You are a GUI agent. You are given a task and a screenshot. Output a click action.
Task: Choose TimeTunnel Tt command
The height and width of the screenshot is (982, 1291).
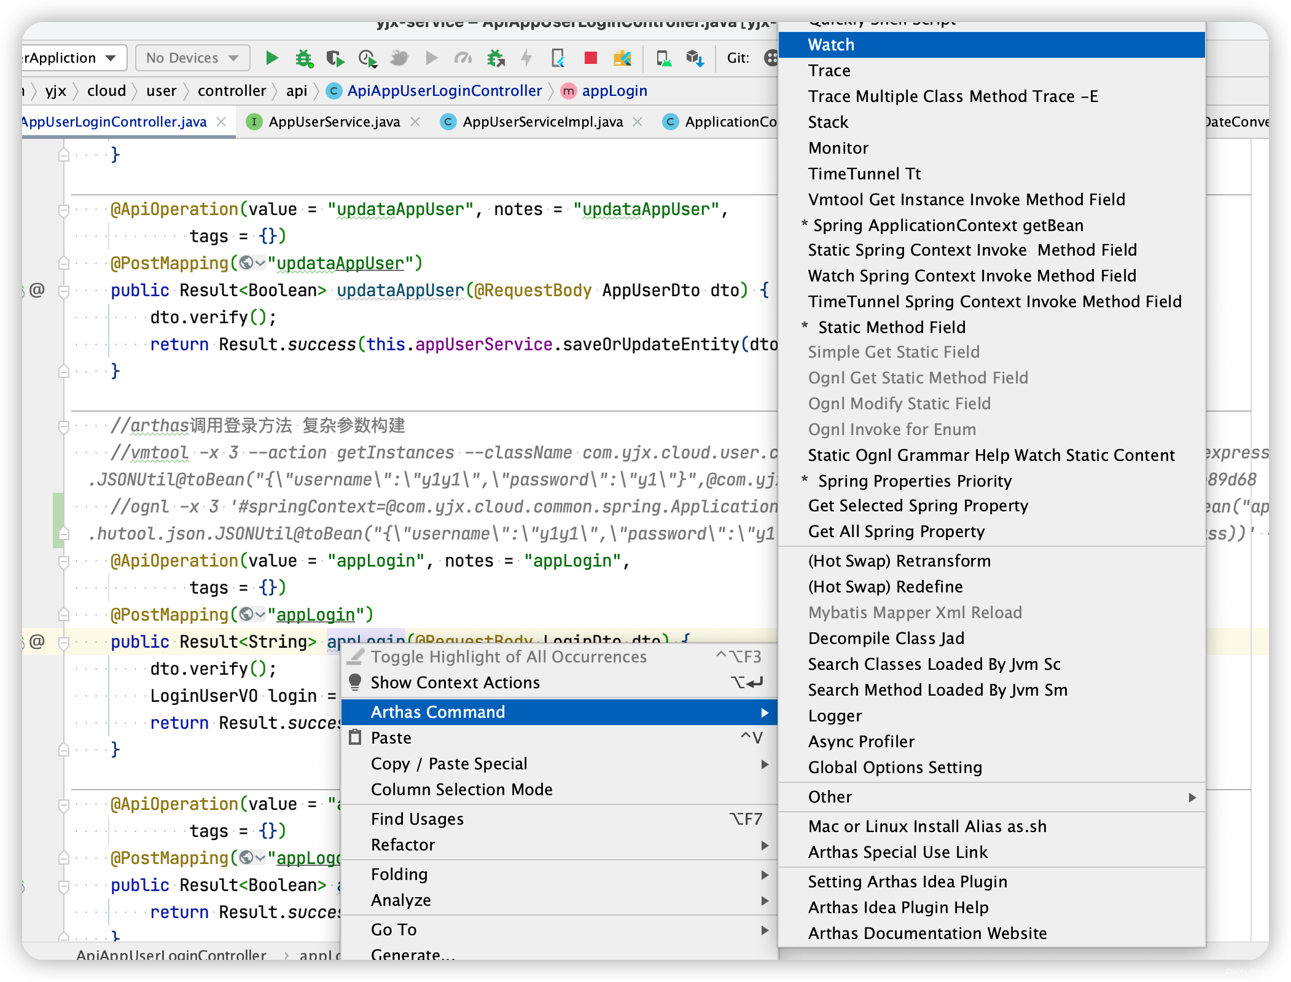pyautogui.click(x=991, y=174)
